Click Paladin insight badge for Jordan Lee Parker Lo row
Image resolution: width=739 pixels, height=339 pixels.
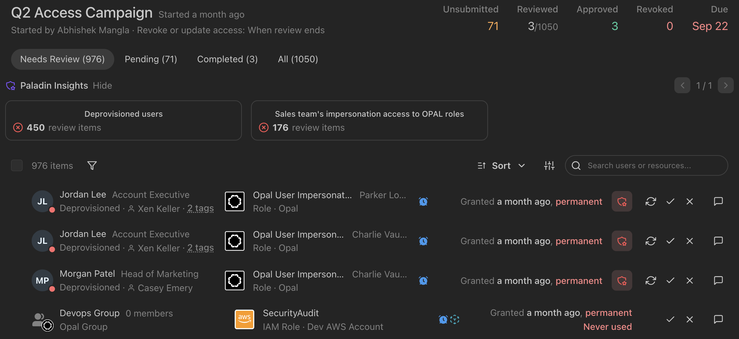[622, 201]
